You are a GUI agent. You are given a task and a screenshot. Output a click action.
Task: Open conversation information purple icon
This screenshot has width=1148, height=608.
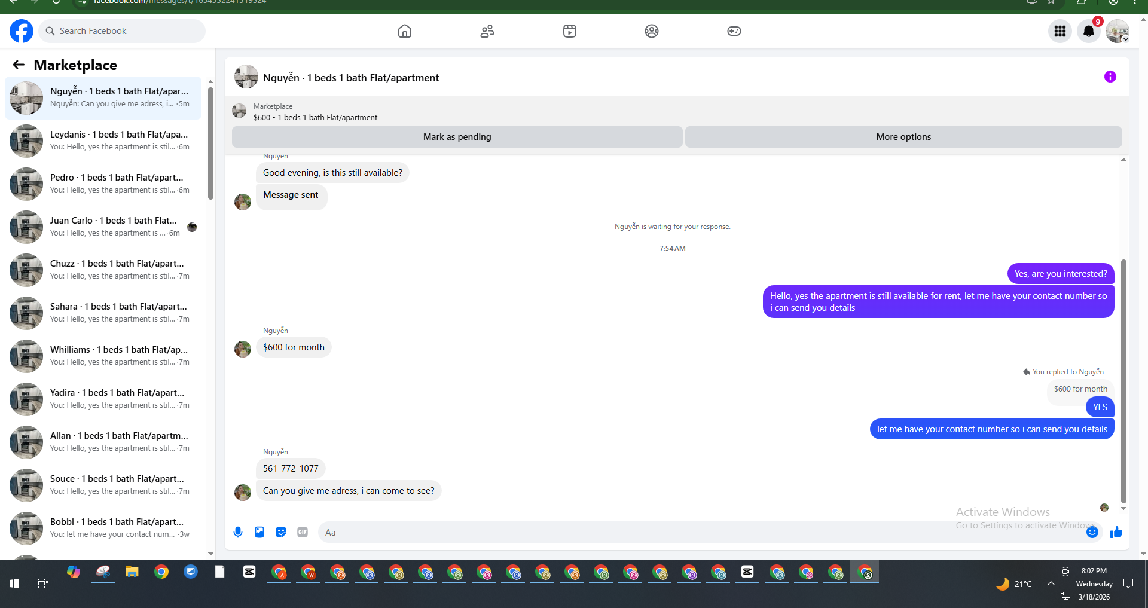[1110, 77]
